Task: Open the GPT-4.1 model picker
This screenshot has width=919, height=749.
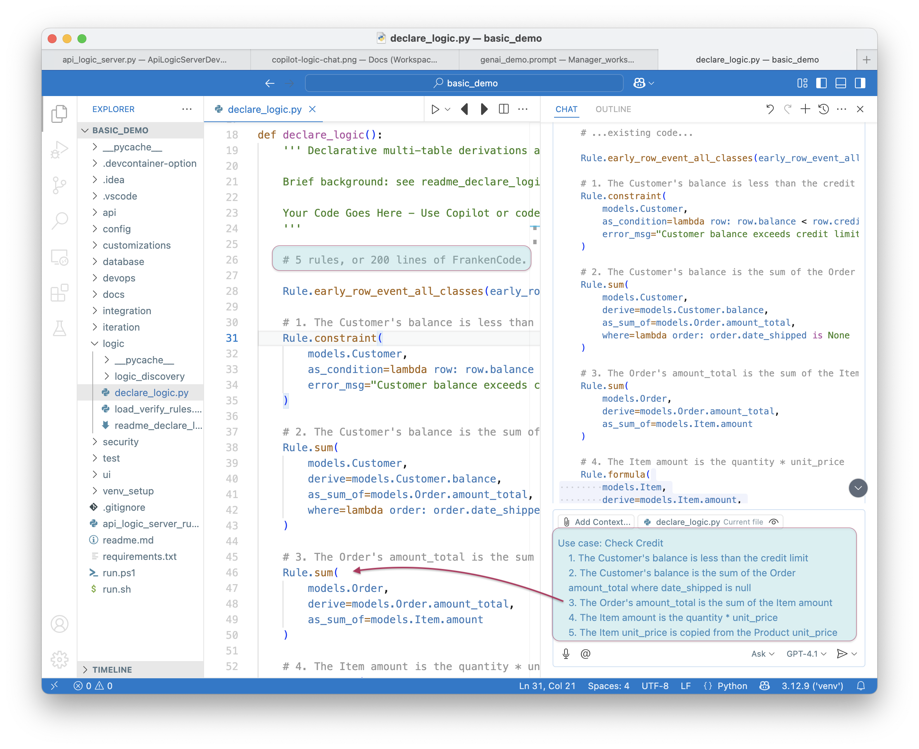Action: point(806,654)
